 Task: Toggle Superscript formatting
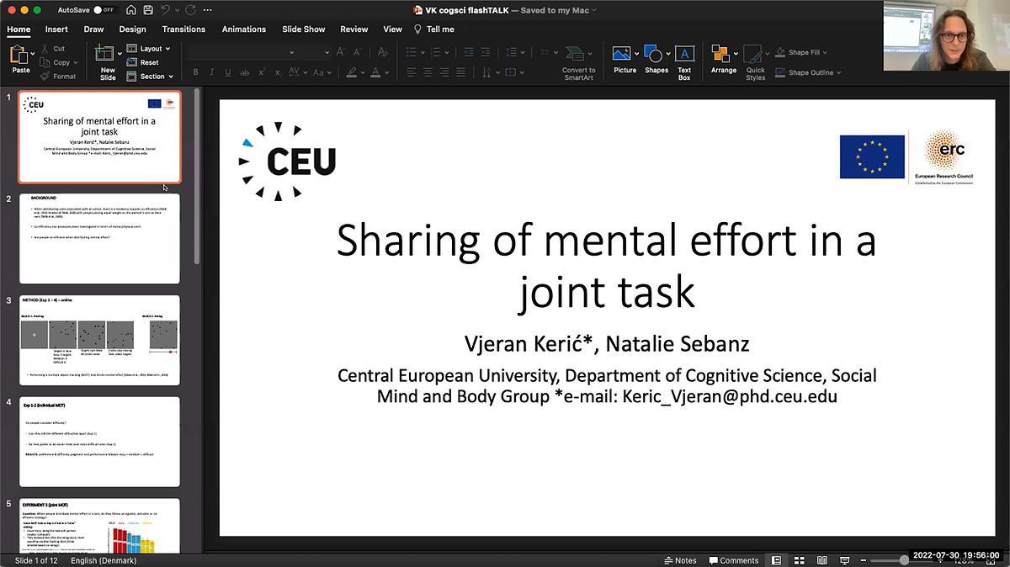click(x=261, y=72)
